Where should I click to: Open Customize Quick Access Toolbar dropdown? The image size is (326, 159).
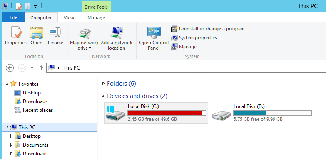[x=35, y=7]
